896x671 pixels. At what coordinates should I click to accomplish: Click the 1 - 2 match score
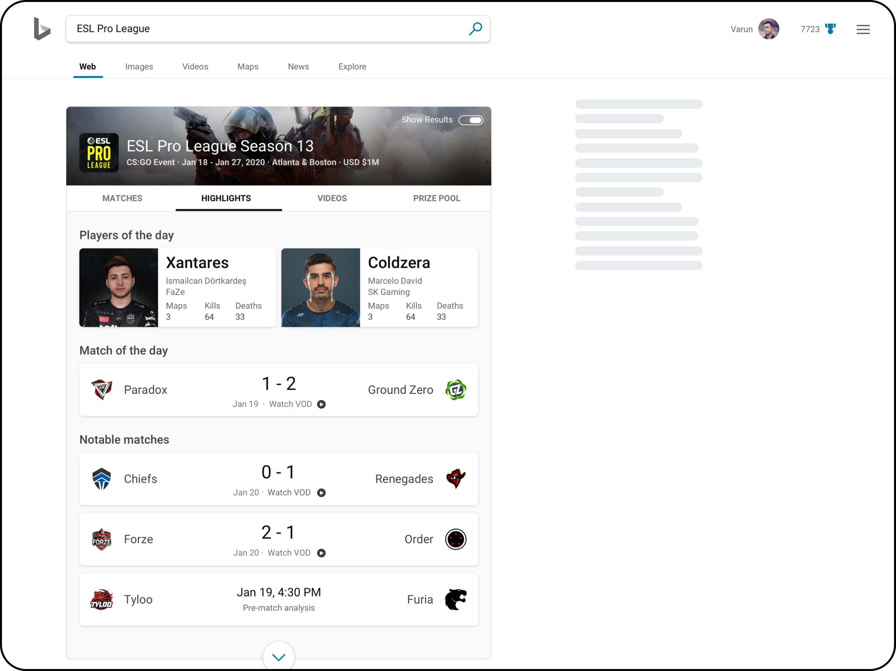pos(279,384)
